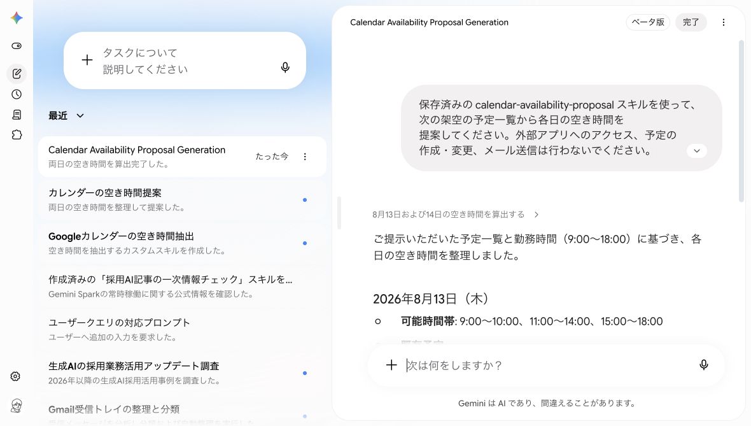Viewport: 751px width, 426px height.
Task: Click Gemini は AI であり disclaimer text
Action: point(547,403)
